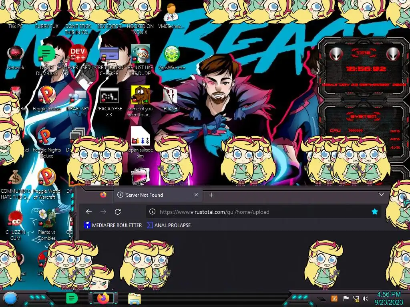Viewport: 410px width, 307px height.
Task: Click the bookmark star in address bar
Action: pos(375,212)
